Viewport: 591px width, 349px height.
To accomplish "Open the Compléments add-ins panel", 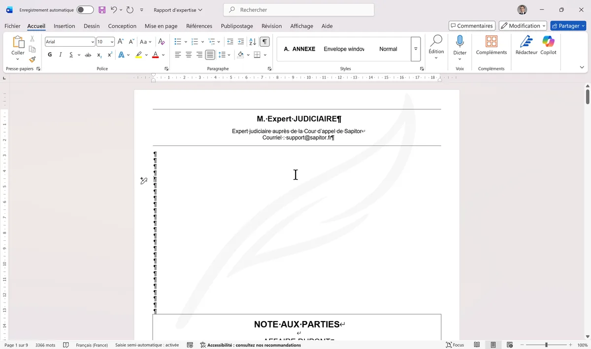I will pos(491,47).
